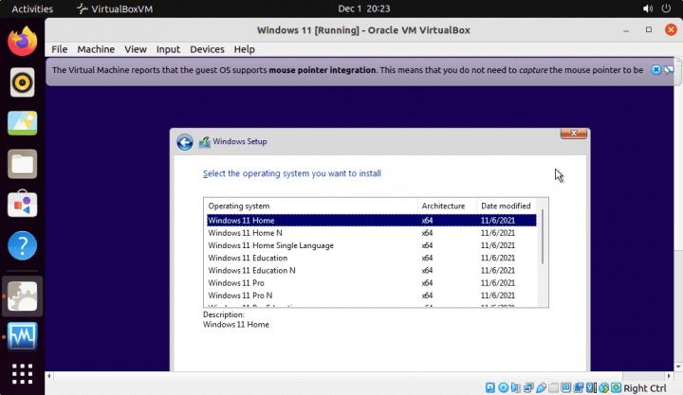Open the Files manager from the dock

point(22,164)
